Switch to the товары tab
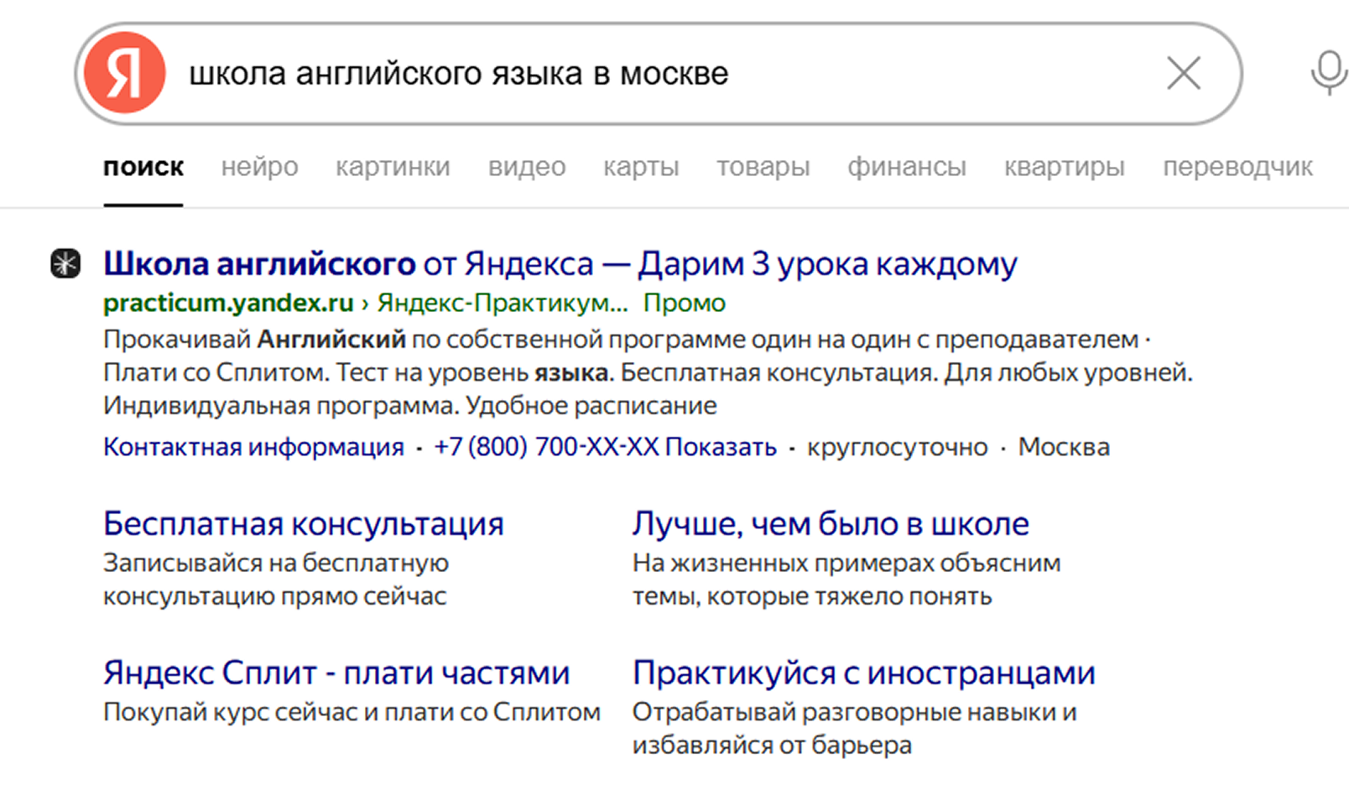The height and width of the screenshot is (795, 1349). 763,167
